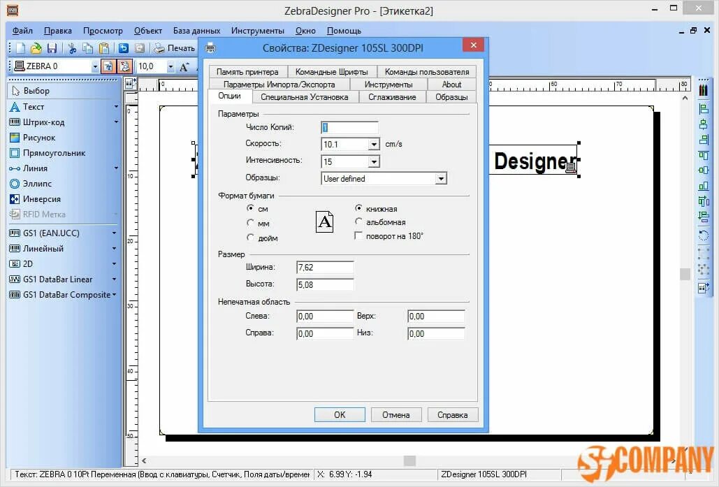Open the font size 10,0 dropdown
Viewport: 719px width, 487px height.
click(170, 67)
